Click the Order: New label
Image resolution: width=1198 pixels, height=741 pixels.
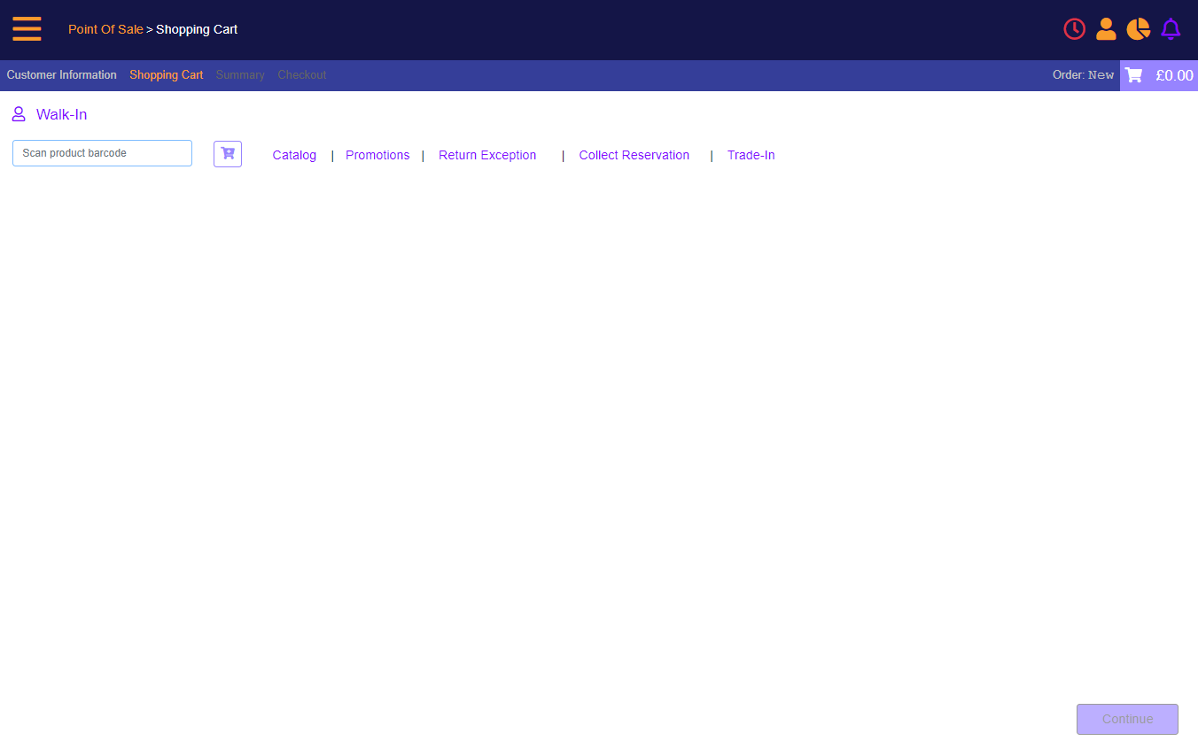point(1083,75)
